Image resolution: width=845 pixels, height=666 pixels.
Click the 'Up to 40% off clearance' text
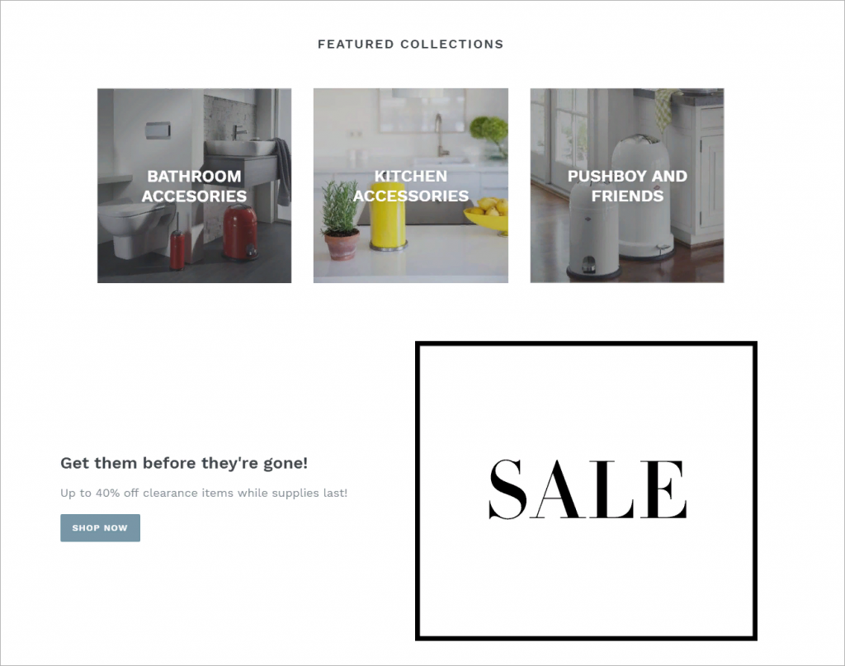tap(204, 493)
